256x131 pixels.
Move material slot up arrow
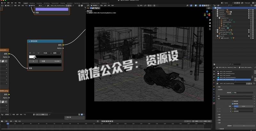click(x=255, y=78)
